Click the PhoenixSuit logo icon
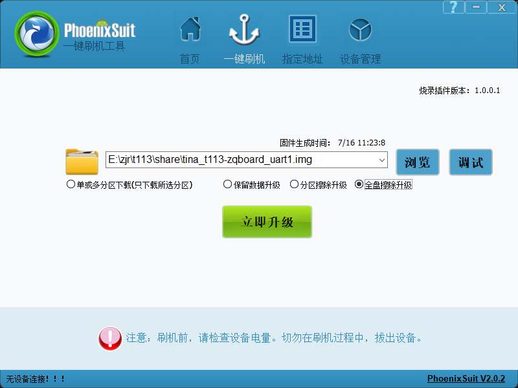This screenshot has height=388, width=518. click(37, 36)
